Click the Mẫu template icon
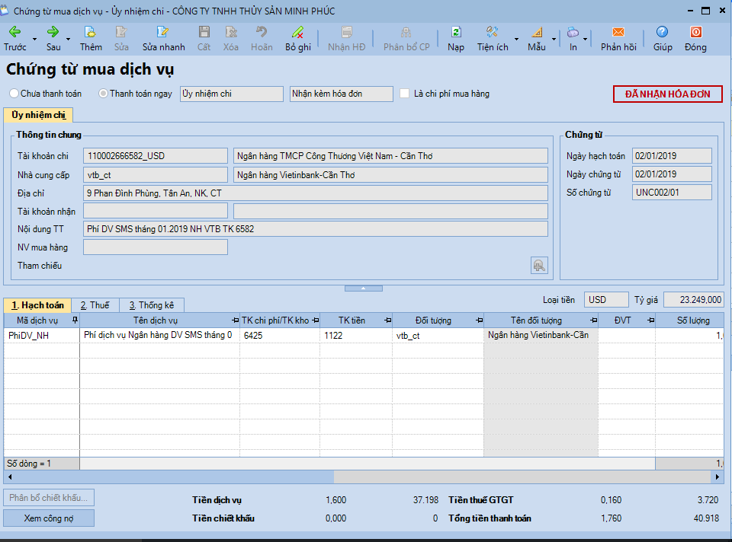The image size is (732, 542). (537, 32)
